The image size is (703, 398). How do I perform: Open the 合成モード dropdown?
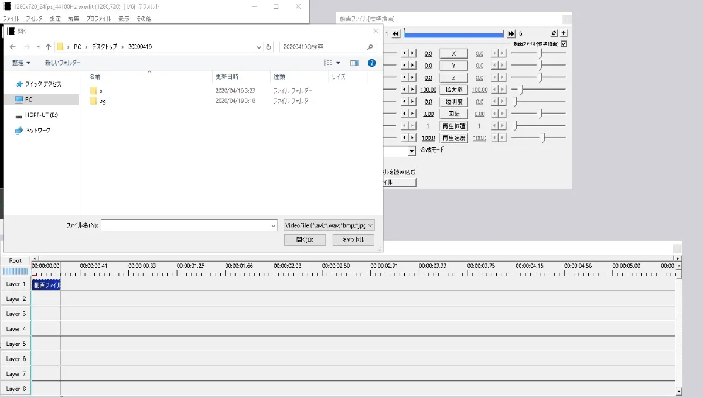click(412, 151)
